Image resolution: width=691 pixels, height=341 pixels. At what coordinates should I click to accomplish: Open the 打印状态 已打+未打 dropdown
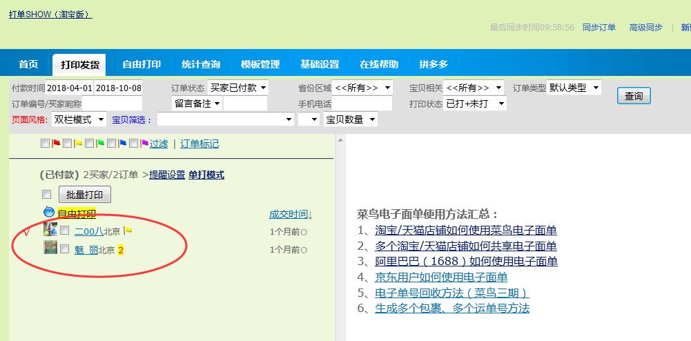point(475,104)
